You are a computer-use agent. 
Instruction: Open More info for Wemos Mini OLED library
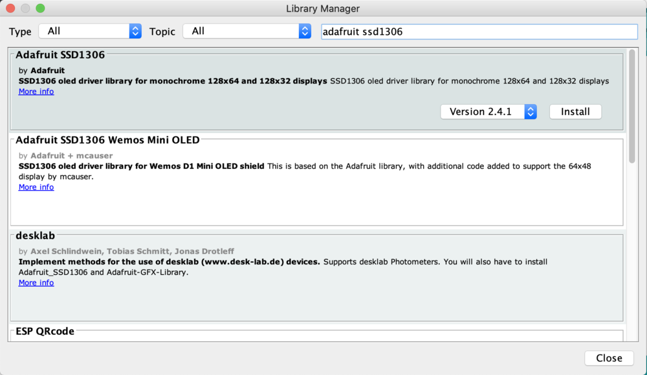36,187
